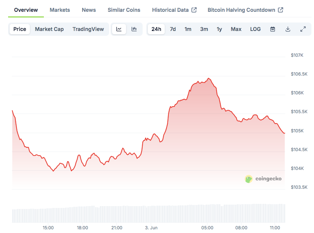Select the Max time range
The height and width of the screenshot is (233, 314).
coord(236,29)
